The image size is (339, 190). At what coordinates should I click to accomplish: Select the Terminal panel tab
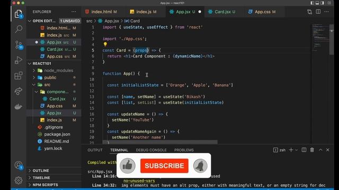click(119, 150)
